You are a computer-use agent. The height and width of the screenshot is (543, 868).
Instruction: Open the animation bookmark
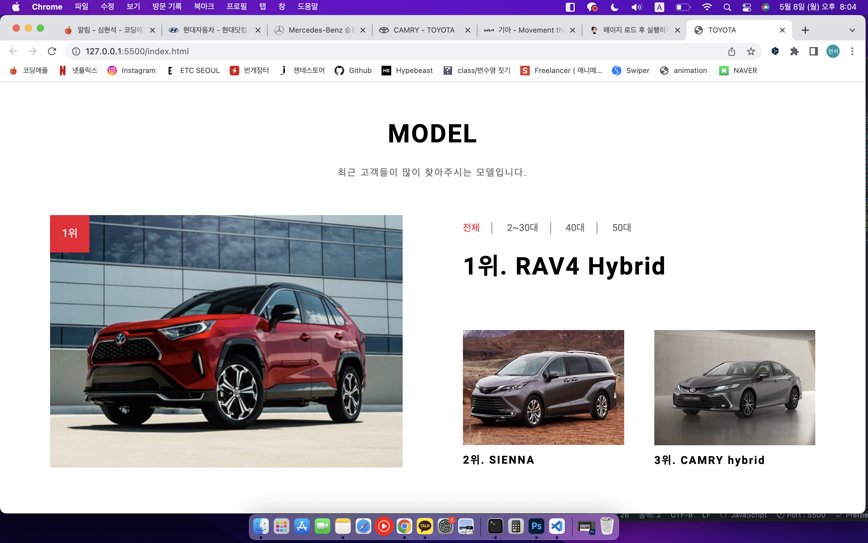(683, 70)
